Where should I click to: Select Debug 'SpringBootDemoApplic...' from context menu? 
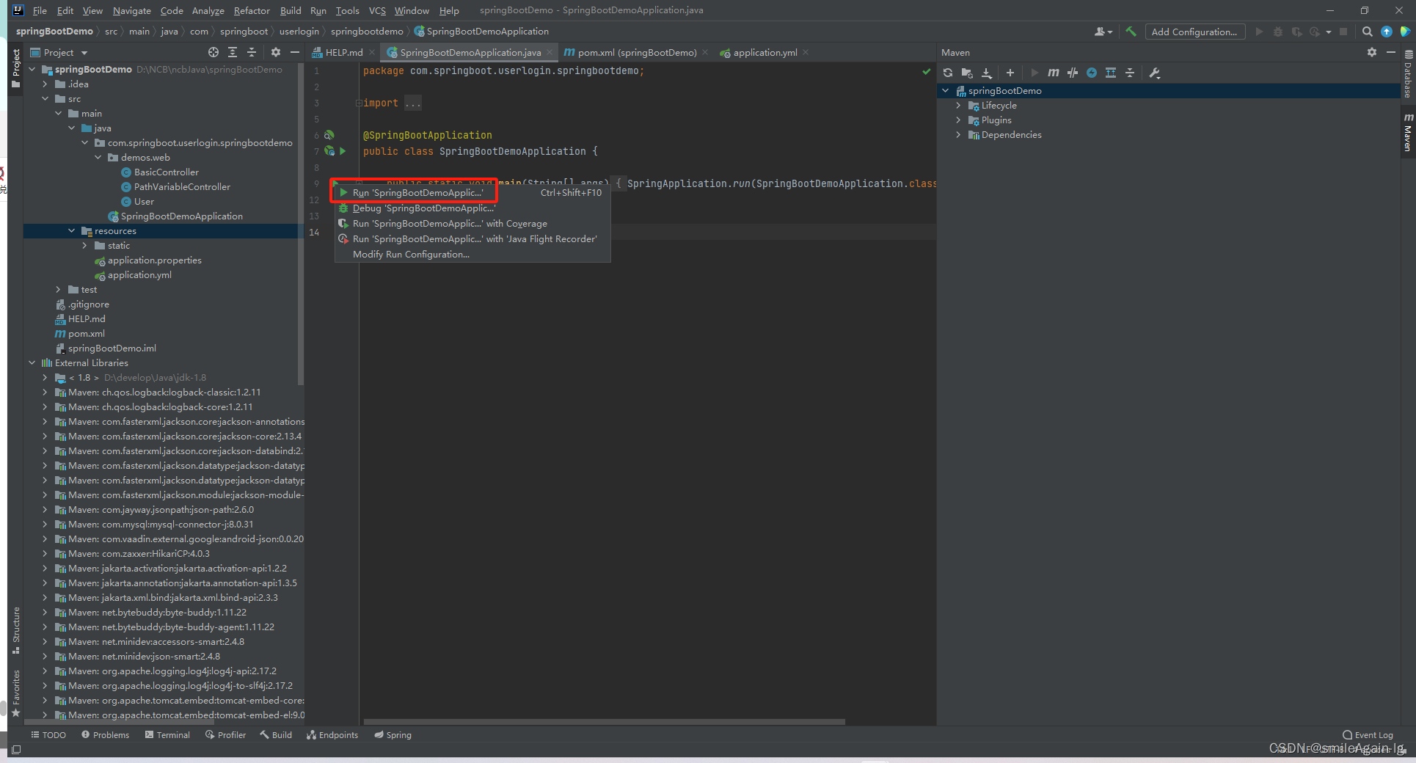[423, 208]
